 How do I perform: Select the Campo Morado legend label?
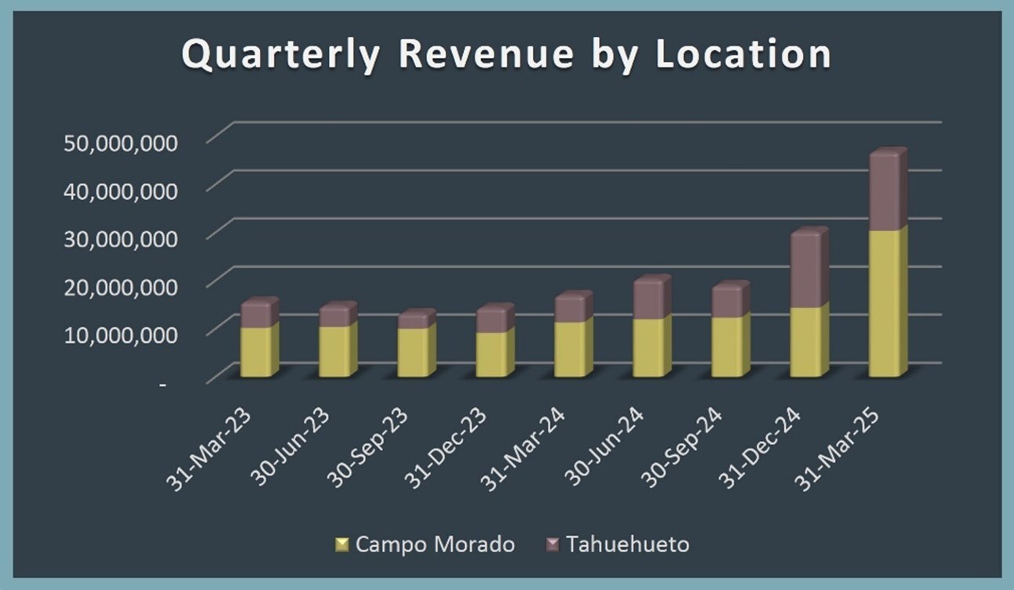click(436, 544)
